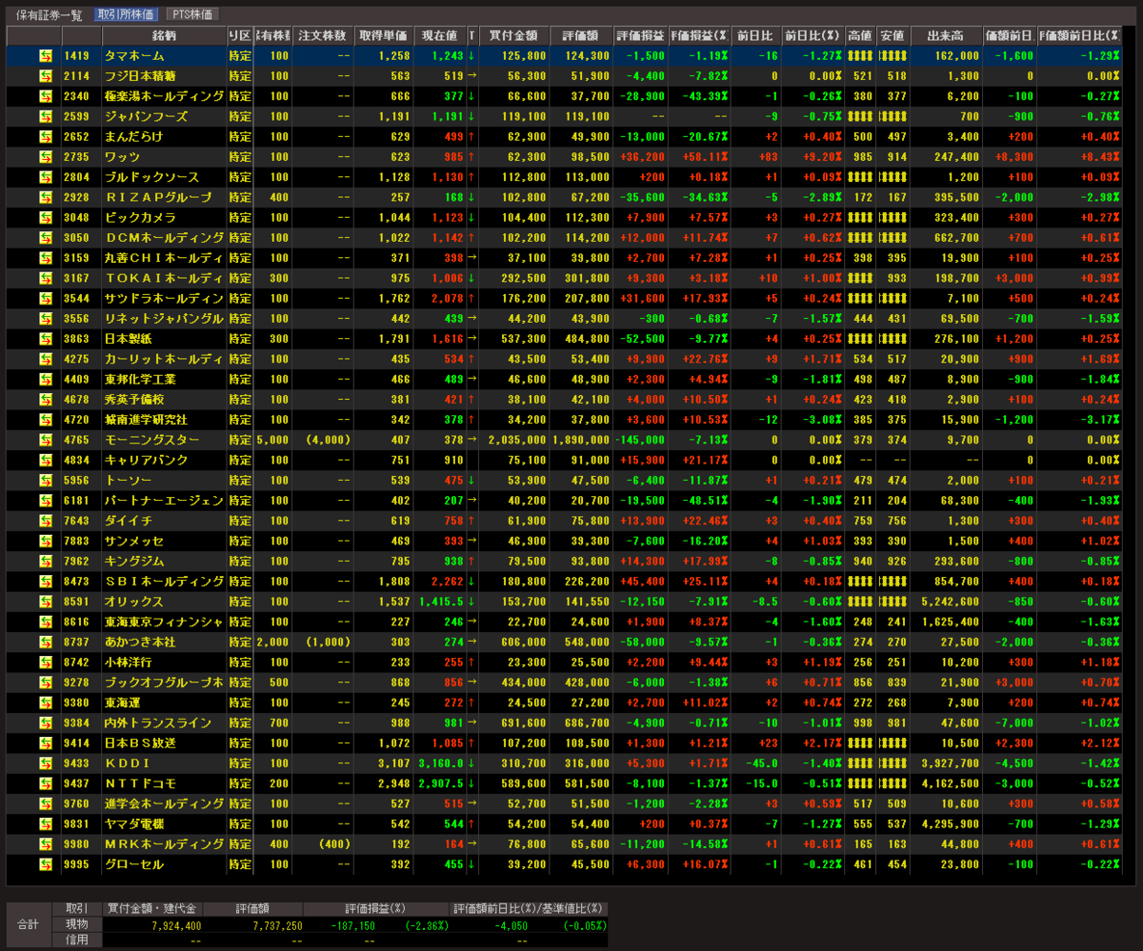
Task: Click the trade icon for 秀英予備校 row
Action: tap(46, 400)
